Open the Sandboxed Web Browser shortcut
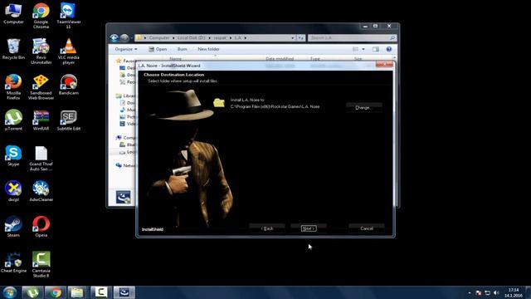Screen dimensions: 531x299 coord(41,86)
